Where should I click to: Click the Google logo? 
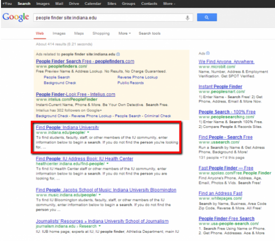[15, 17]
